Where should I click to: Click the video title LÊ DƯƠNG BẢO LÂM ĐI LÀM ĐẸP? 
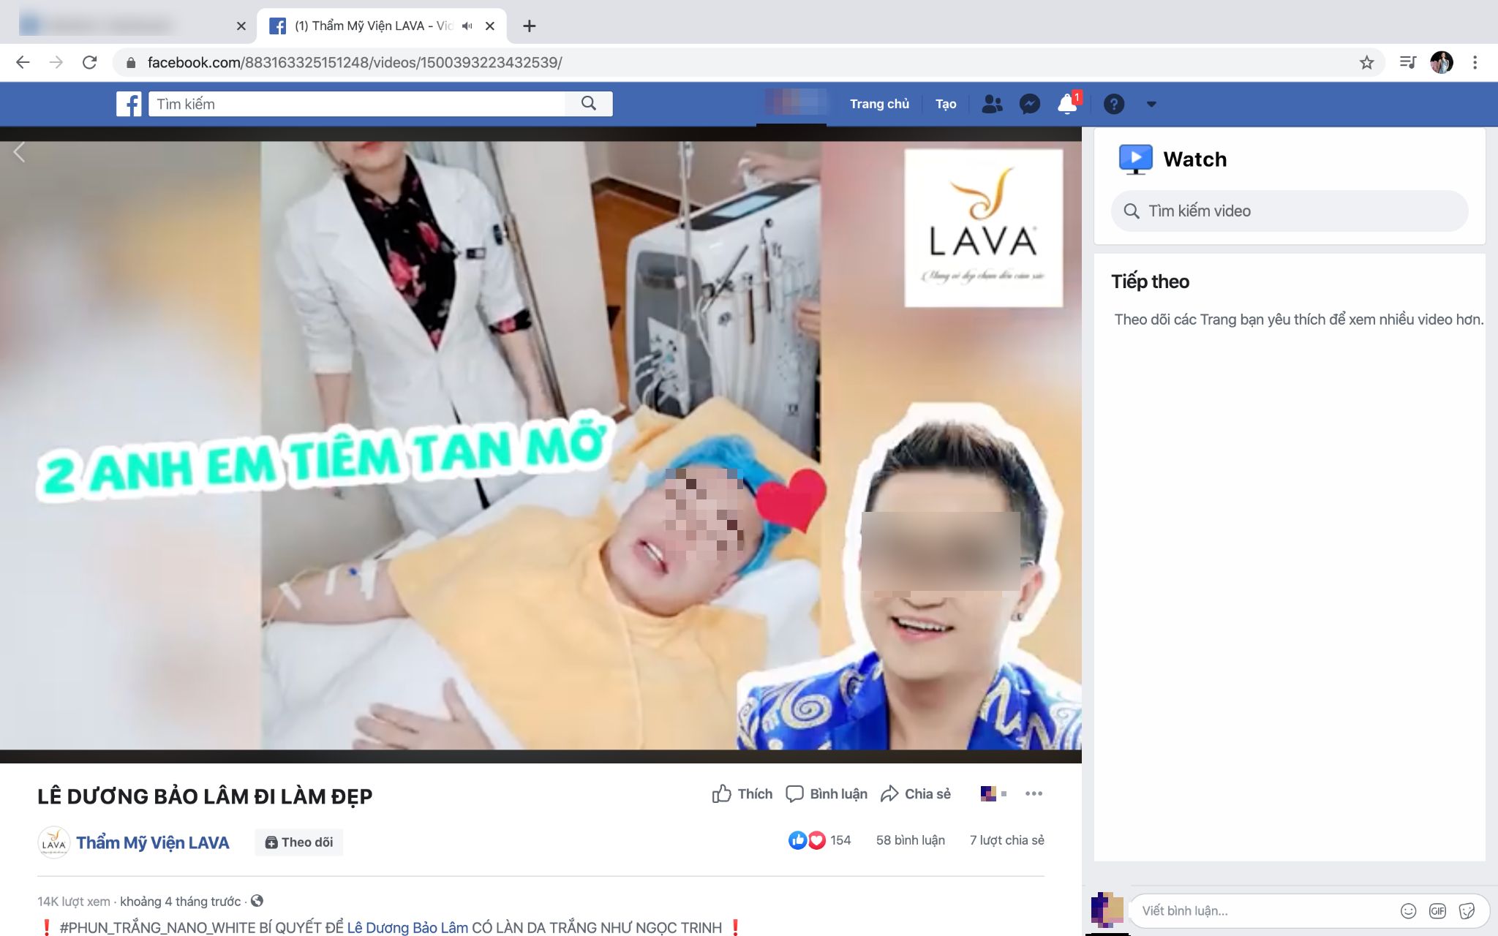pos(205,796)
